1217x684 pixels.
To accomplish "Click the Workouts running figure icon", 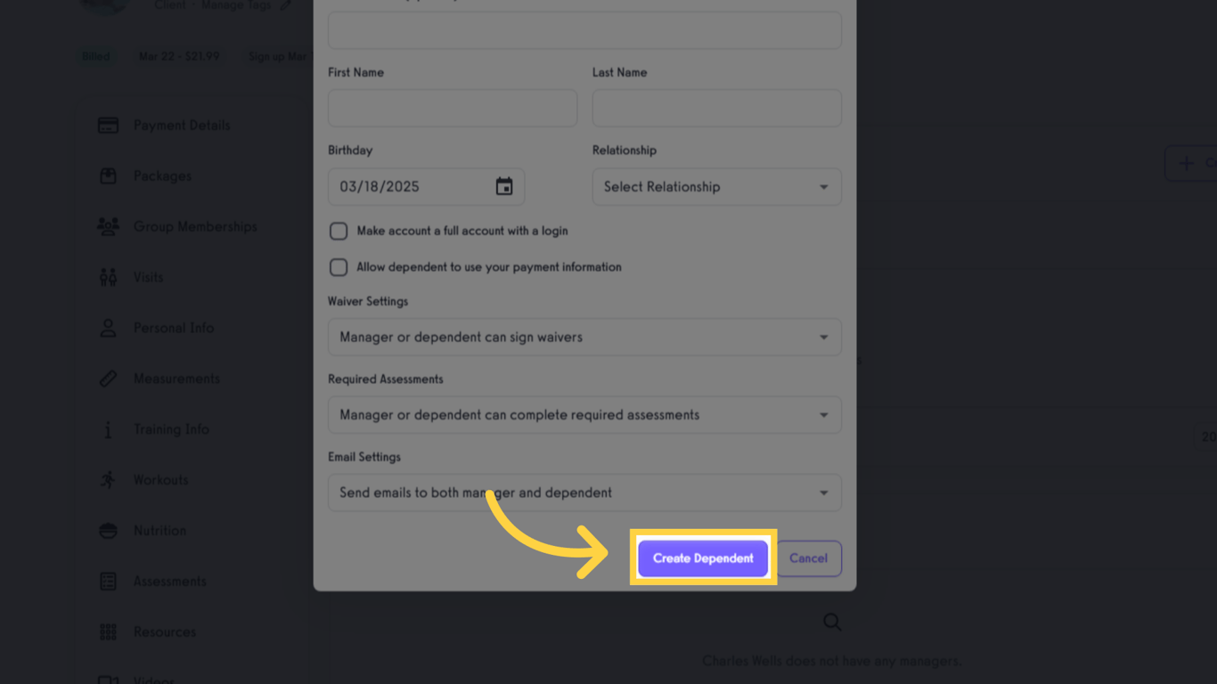I will (107, 479).
